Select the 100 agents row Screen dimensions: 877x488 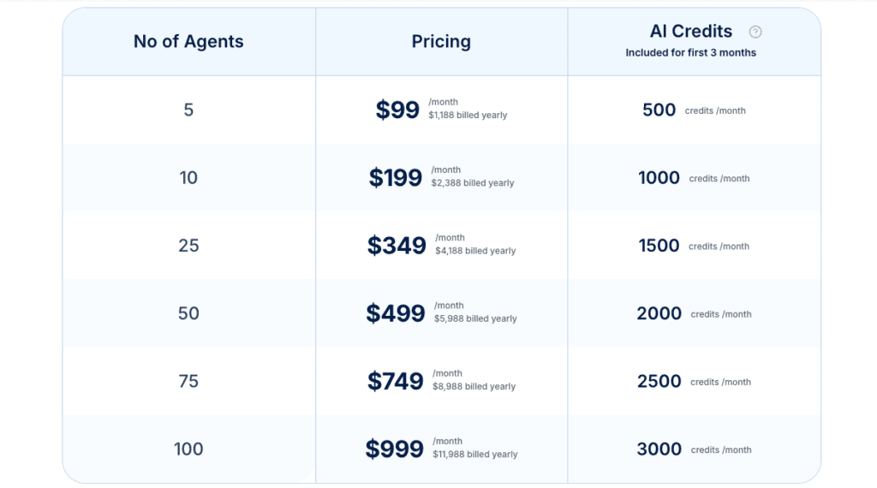tap(441, 449)
